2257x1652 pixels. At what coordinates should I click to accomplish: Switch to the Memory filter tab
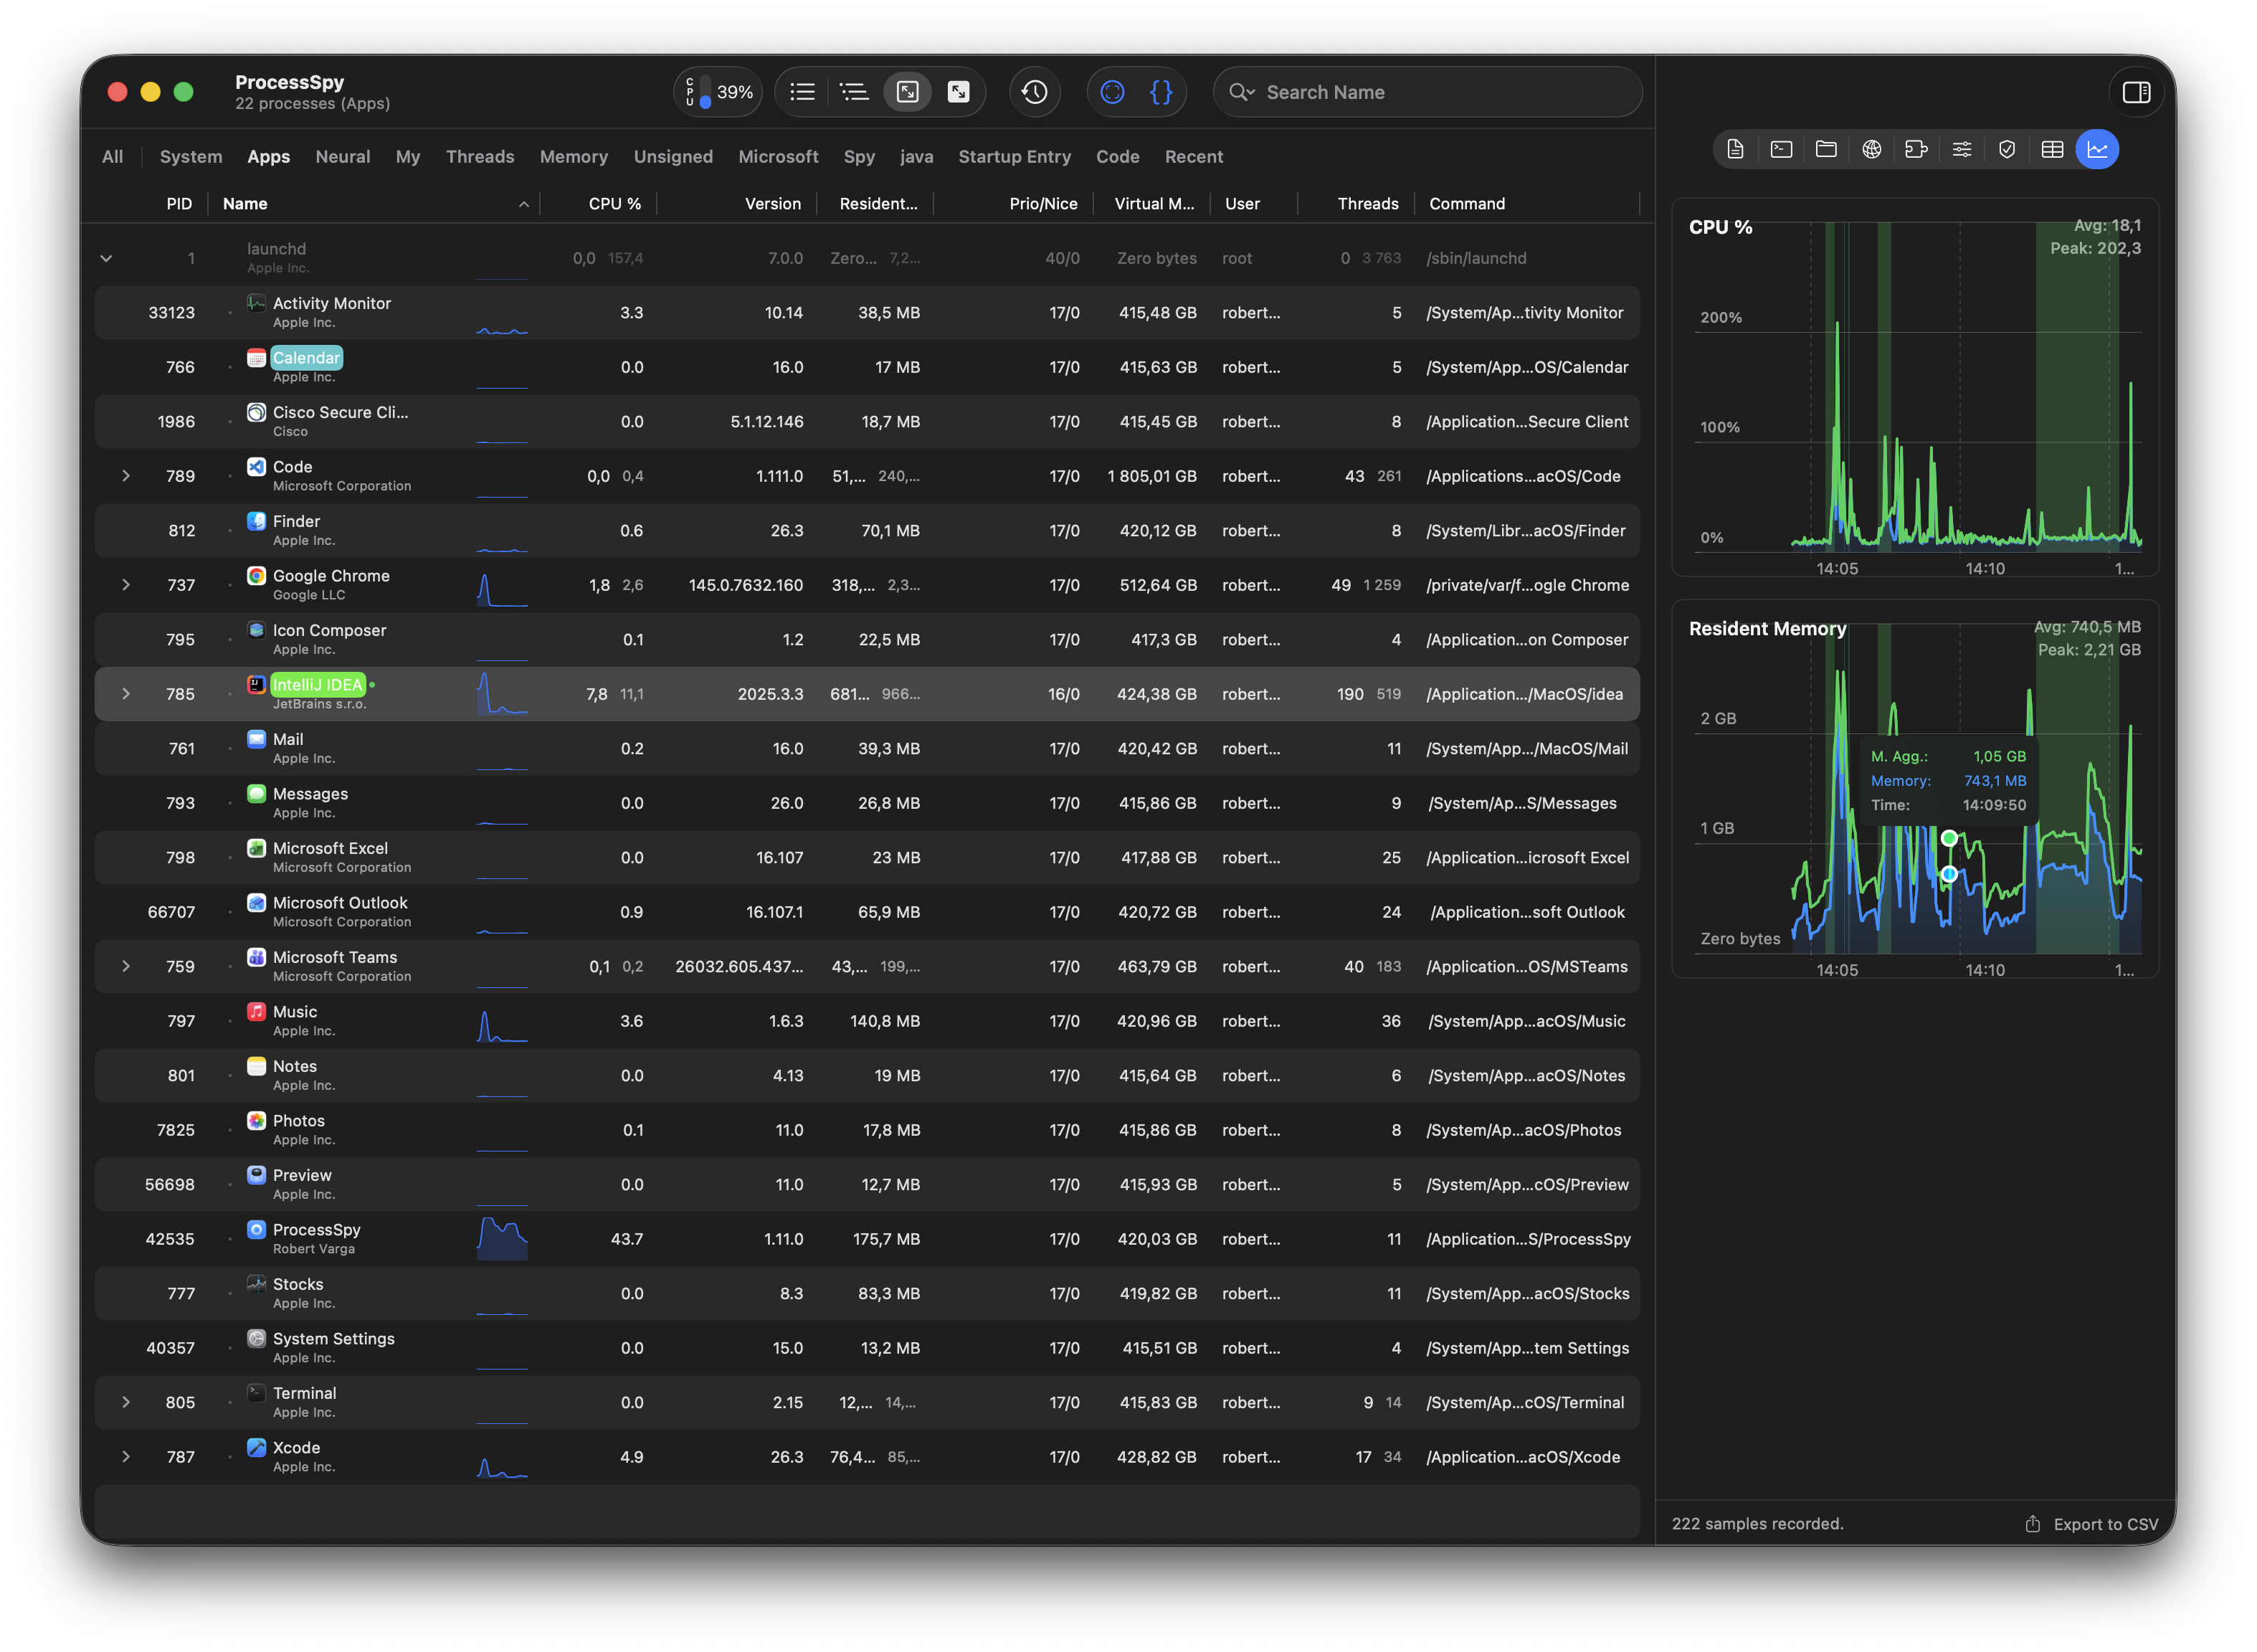click(573, 157)
